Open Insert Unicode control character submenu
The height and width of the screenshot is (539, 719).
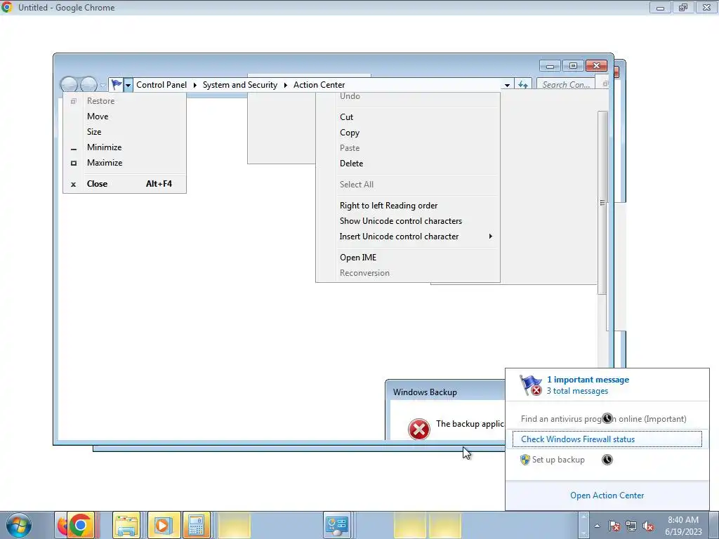click(x=408, y=237)
